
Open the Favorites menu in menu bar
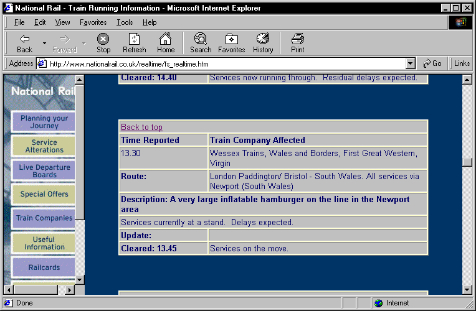[x=93, y=22]
